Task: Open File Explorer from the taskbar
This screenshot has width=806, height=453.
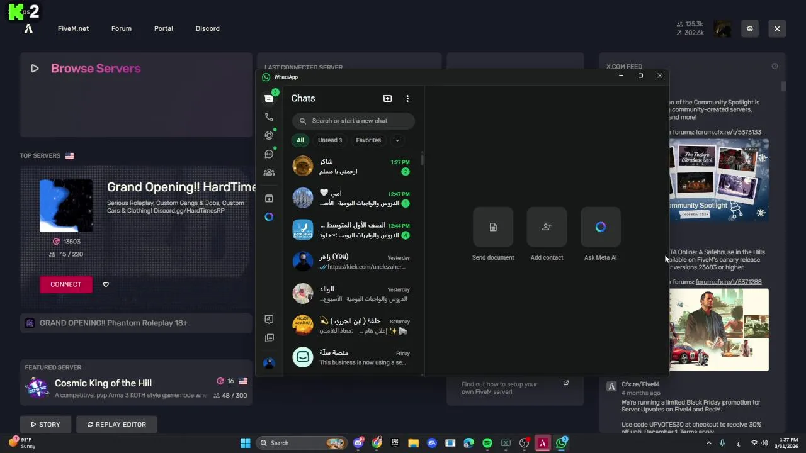Action: pos(413,443)
